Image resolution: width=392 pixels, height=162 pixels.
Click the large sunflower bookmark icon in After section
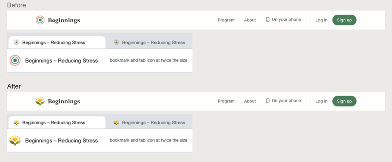point(15,140)
